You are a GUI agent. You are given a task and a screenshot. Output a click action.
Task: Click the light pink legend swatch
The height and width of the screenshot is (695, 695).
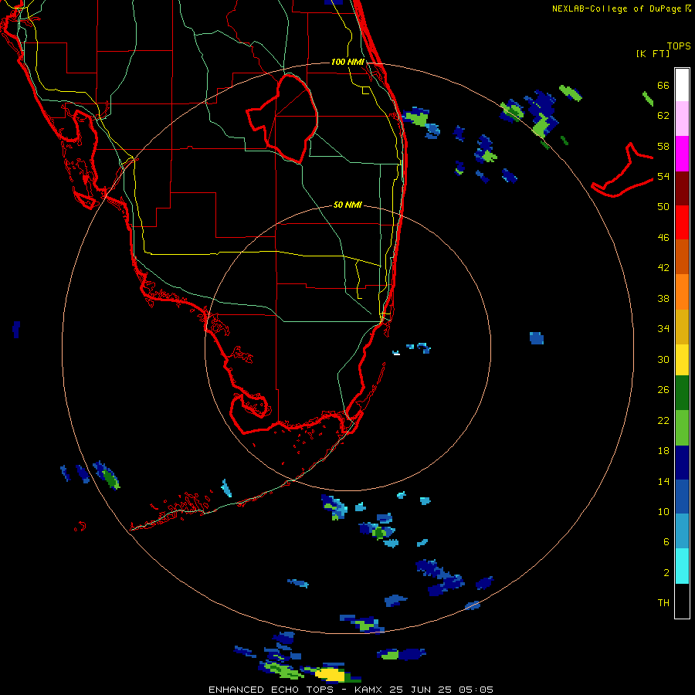(682, 119)
